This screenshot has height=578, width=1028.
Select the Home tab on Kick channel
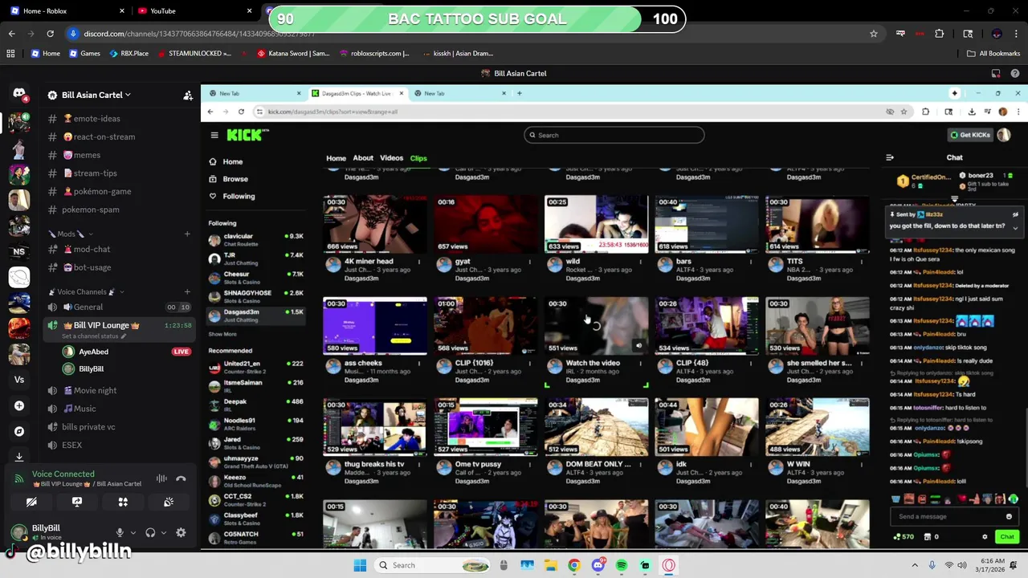coord(336,158)
